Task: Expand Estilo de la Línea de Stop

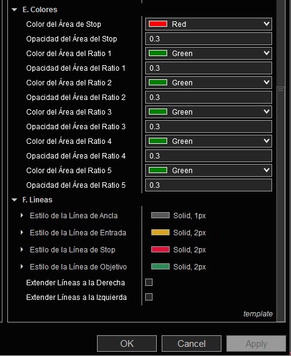Action: [x=22, y=249]
